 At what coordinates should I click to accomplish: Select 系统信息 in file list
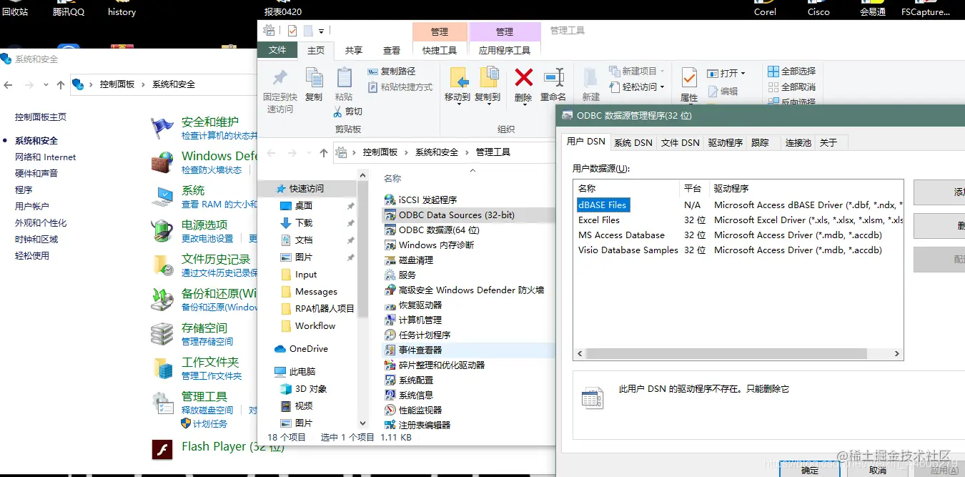click(x=409, y=395)
